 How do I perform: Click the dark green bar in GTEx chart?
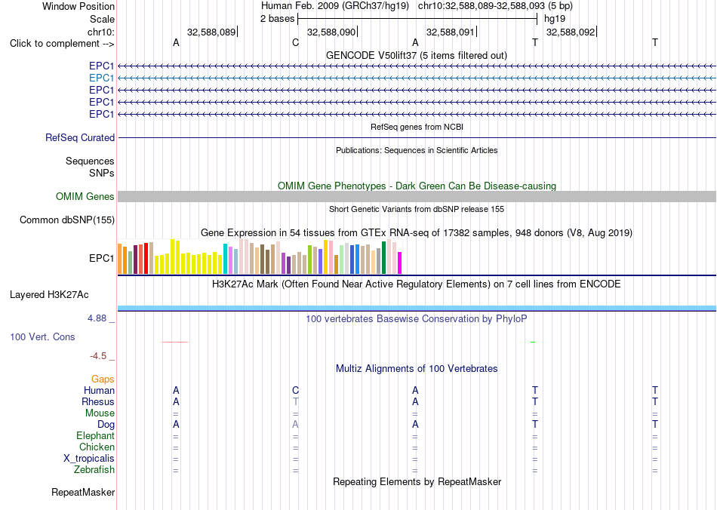tap(383, 258)
